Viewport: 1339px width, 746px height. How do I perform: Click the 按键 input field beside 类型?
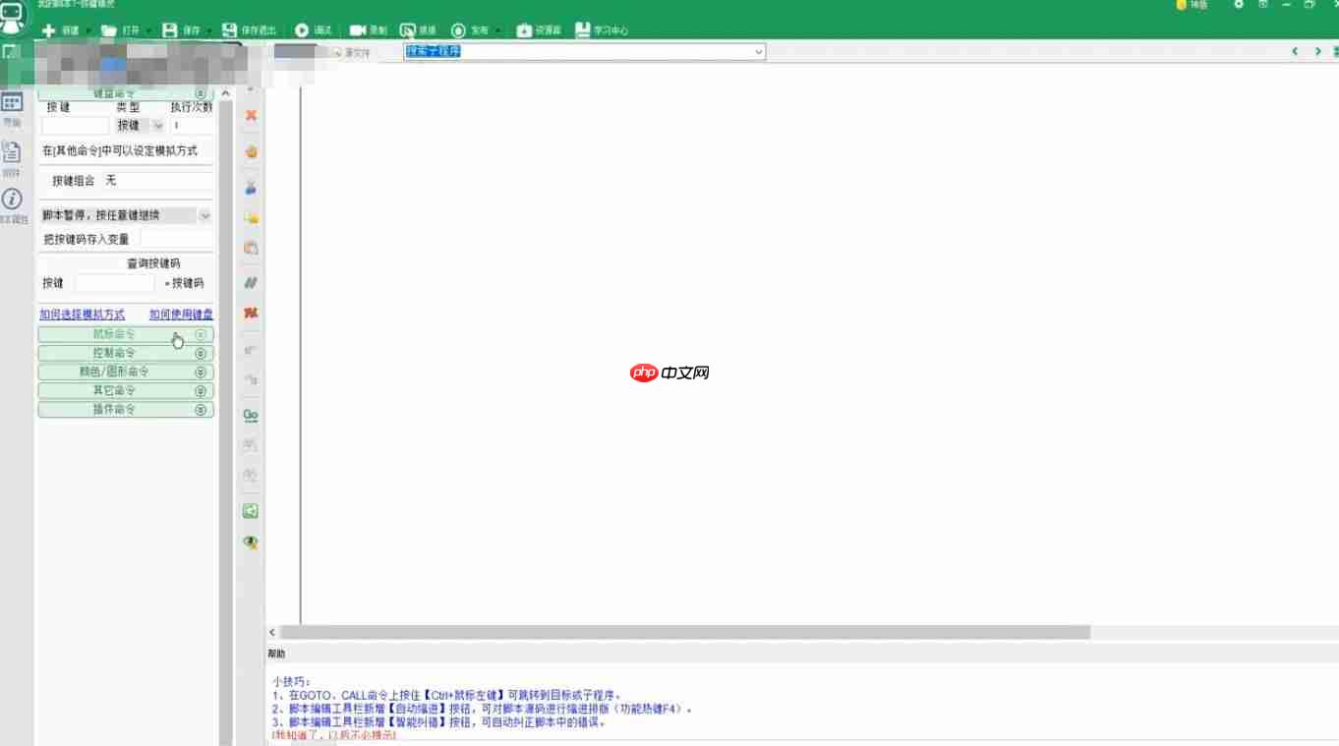[76, 126]
